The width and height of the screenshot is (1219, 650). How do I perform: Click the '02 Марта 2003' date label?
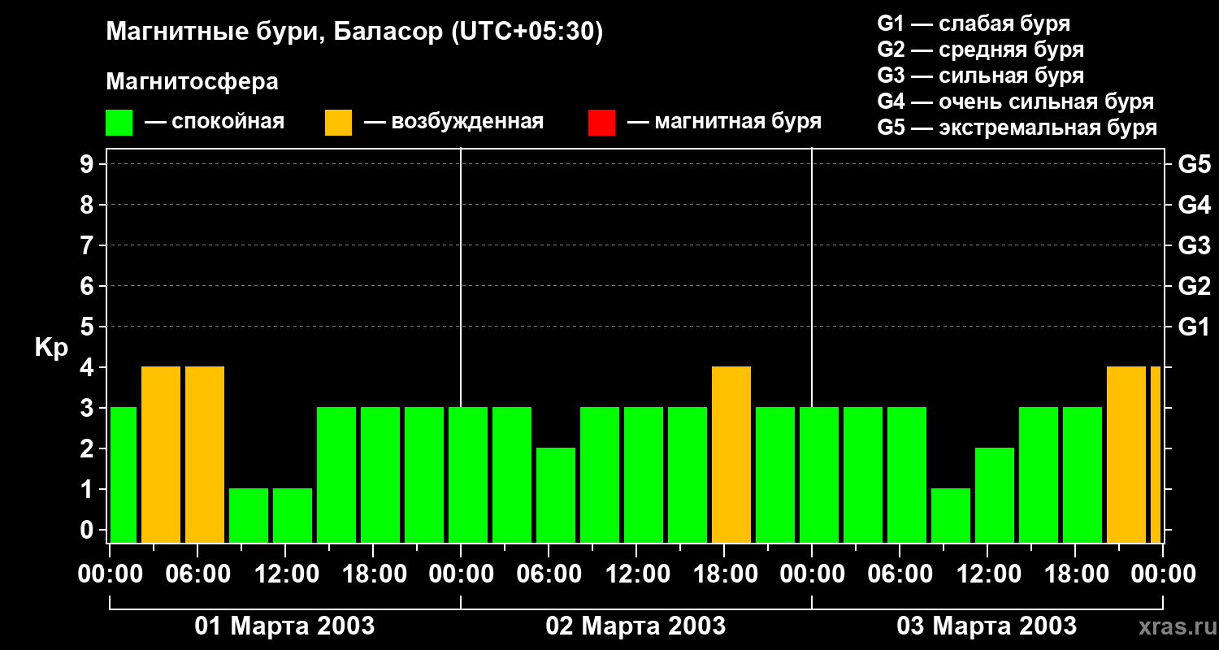636,626
